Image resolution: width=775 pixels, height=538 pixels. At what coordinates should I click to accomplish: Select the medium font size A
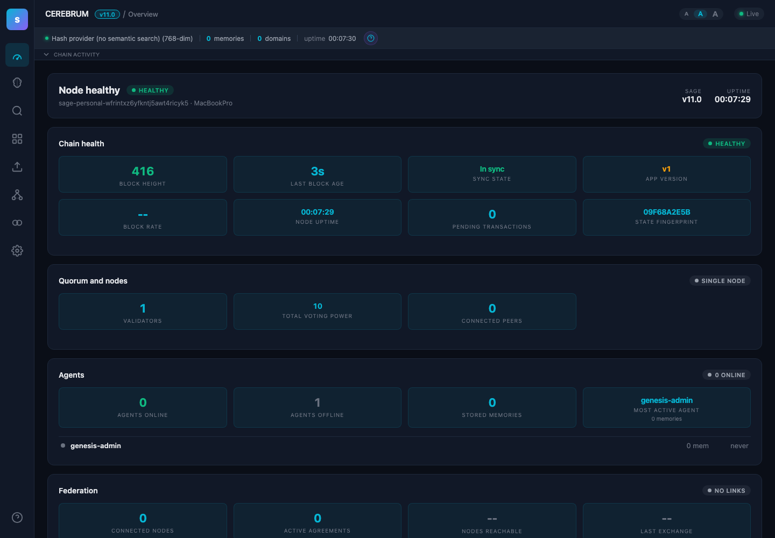(700, 14)
